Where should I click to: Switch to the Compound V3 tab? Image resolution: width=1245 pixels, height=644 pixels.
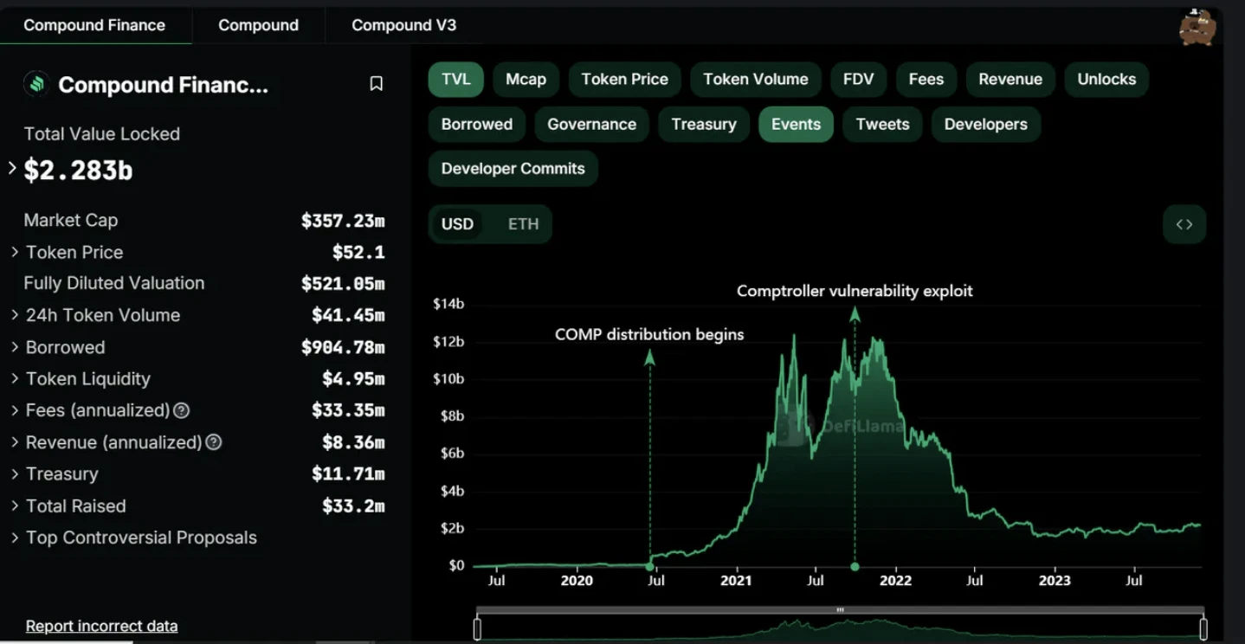tap(403, 25)
